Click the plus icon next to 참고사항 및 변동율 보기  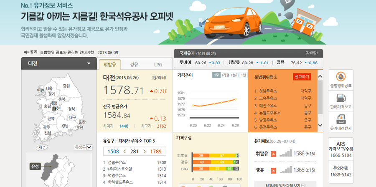tap(303, 185)
